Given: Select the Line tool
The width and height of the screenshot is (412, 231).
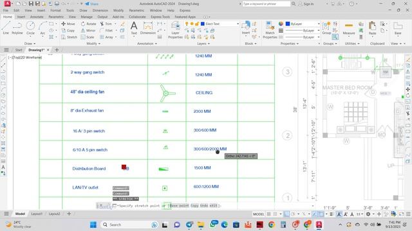Looking at the screenshot, I should pos(6,28).
